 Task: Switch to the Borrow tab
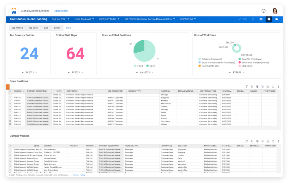[x=57, y=28]
